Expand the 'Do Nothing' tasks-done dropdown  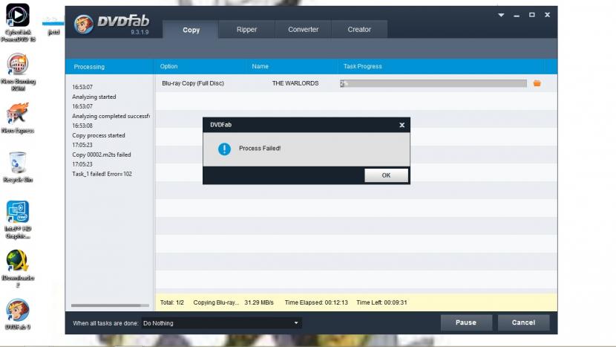click(222, 323)
